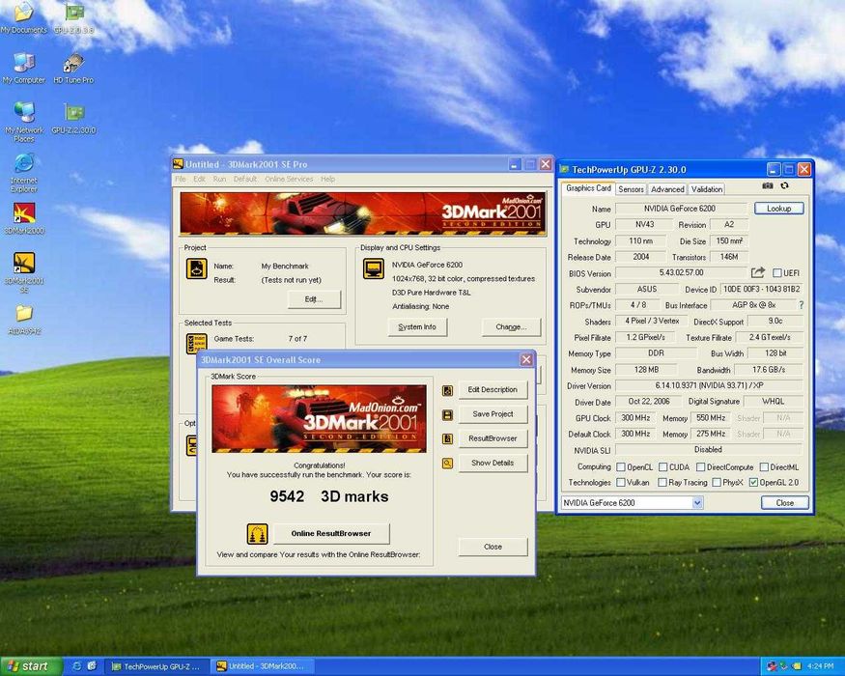The width and height of the screenshot is (845, 676).
Task: Toggle the OpenCL checkbox
Action: [621, 466]
